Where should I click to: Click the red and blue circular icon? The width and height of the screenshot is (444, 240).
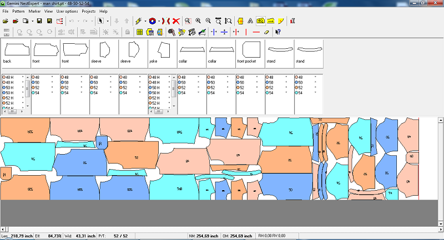click(x=152, y=21)
